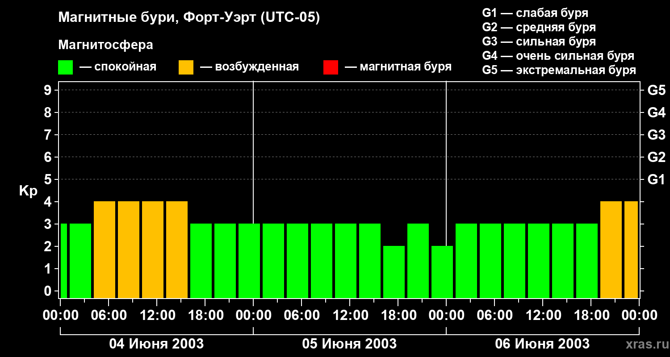Click the first orange bar at 06:00 on 04 June

105,249
